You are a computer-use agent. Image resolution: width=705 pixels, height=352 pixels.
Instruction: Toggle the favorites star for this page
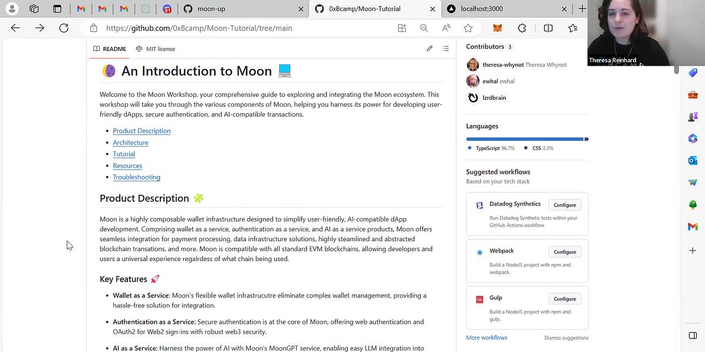click(x=467, y=28)
